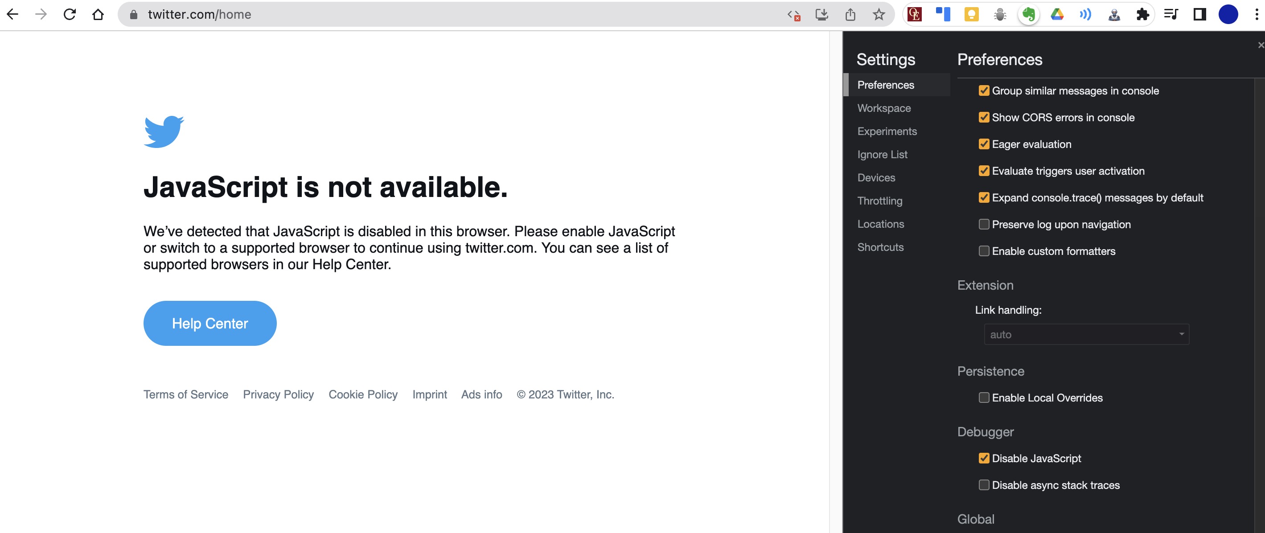
Task: Uncheck the Disable JavaScript checkbox
Action: 984,459
